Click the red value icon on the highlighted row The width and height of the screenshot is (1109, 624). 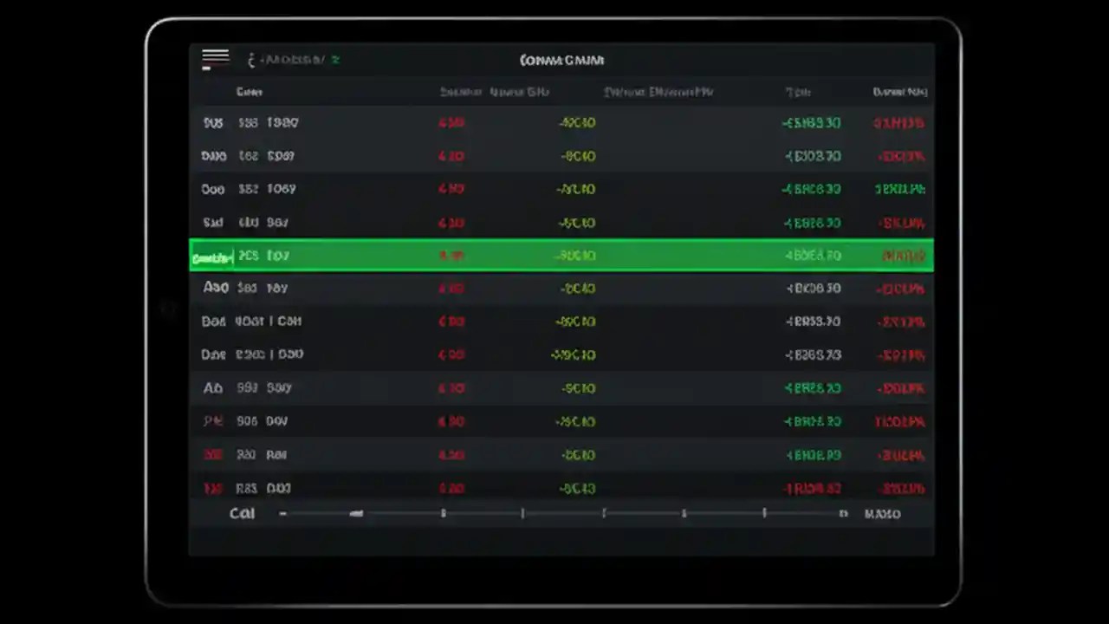(451, 256)
